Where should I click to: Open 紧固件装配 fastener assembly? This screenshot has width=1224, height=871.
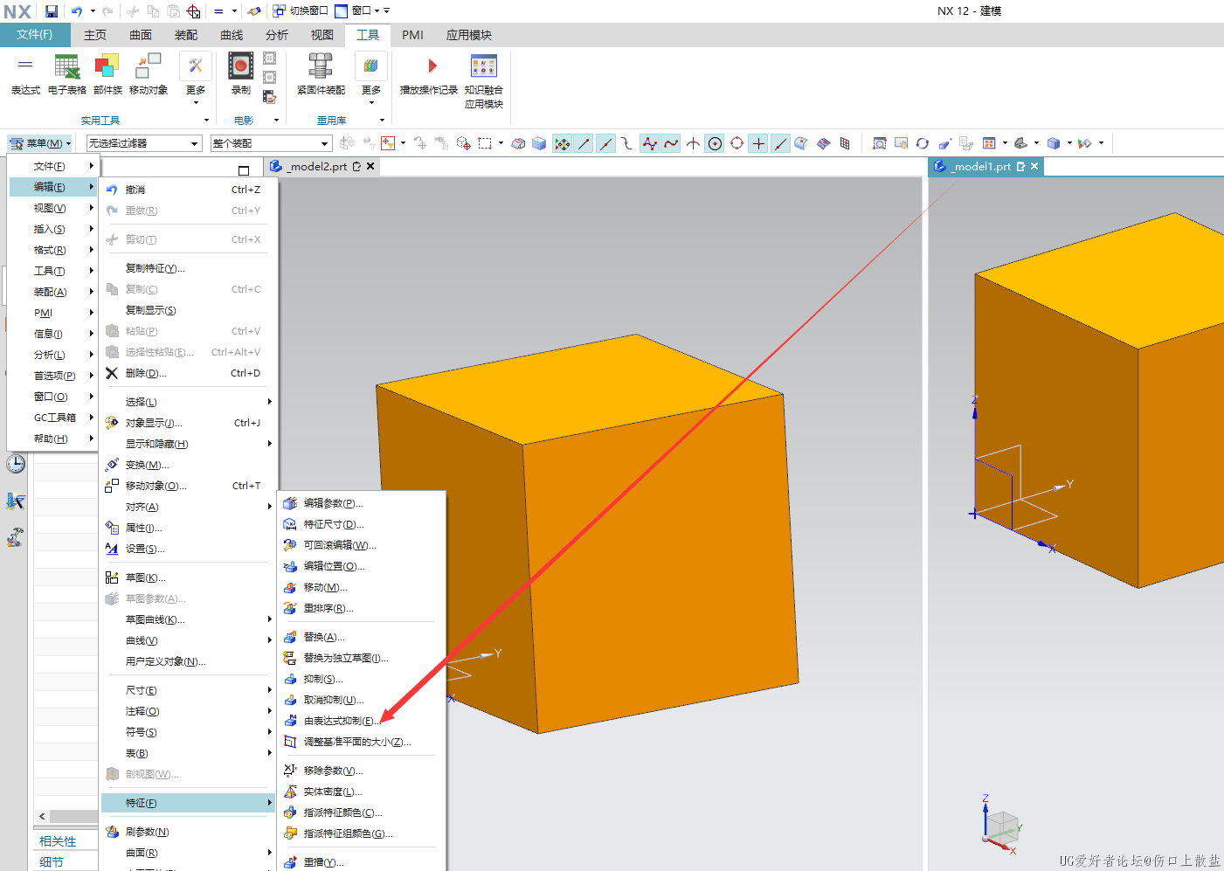[321, 74]
